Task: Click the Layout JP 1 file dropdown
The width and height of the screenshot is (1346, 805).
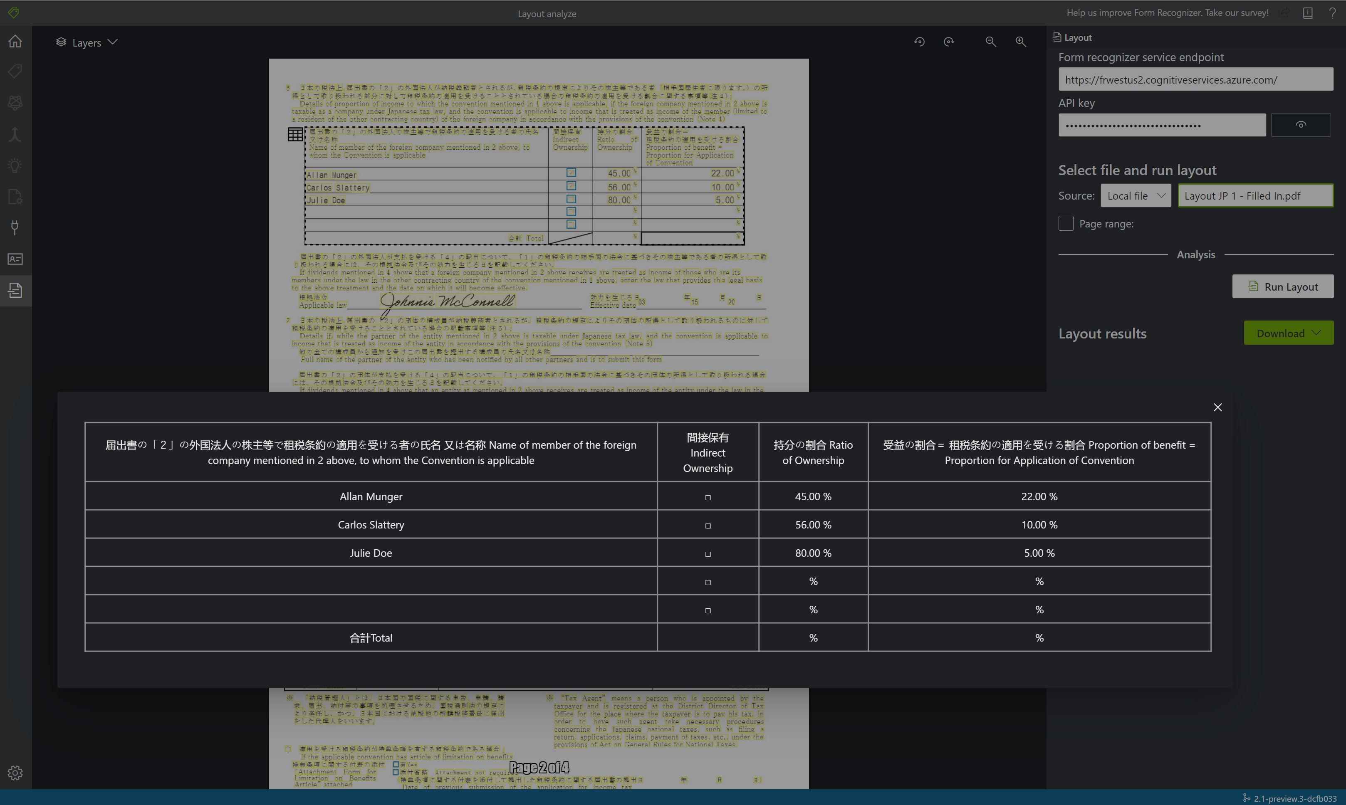Action: coord(1255,196)
